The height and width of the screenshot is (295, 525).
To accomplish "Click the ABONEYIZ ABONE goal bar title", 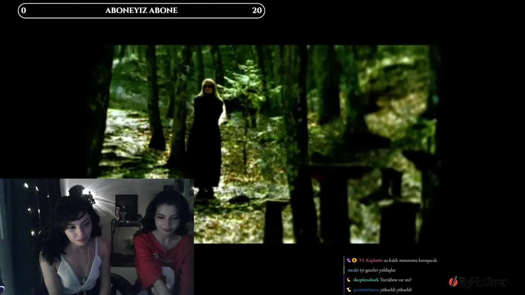I will point(142,11).
